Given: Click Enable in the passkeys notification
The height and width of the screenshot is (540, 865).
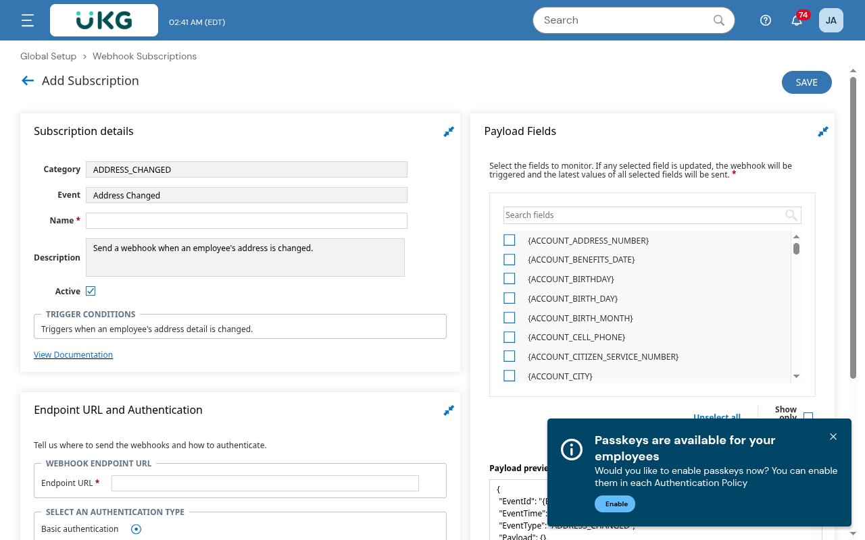Looking at the screenshot, I should coord(615,504).
